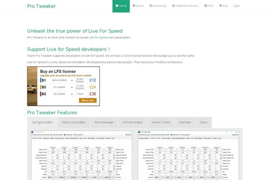Click the 'Buy an LFS license' title

coord(58,72)
